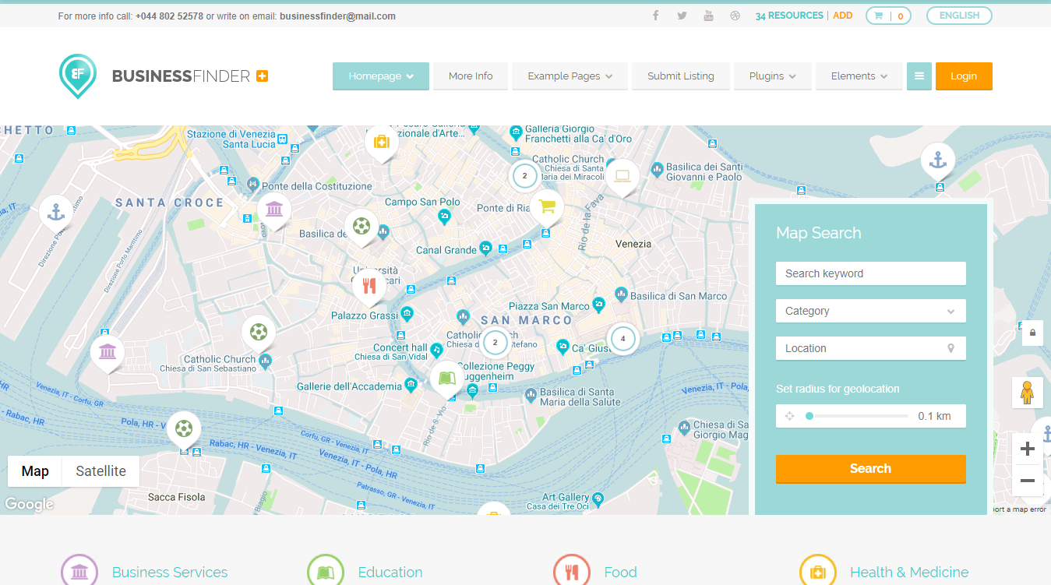Open cluster marker 2 near San Marco label
The height and width of the screenshot is (585, 1051).
point(495,342)
